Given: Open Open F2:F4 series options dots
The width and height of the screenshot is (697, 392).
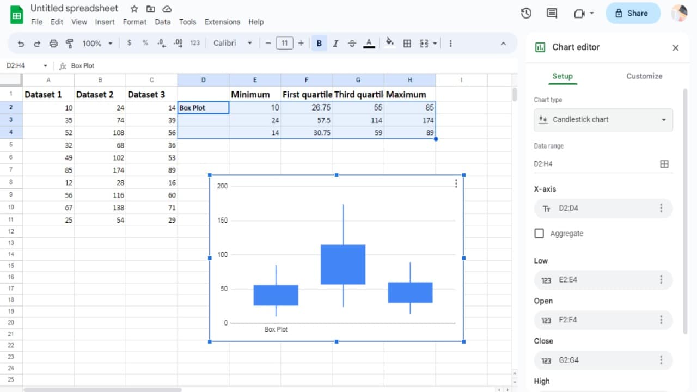Looking at the screenshot, I should [661, 320].
